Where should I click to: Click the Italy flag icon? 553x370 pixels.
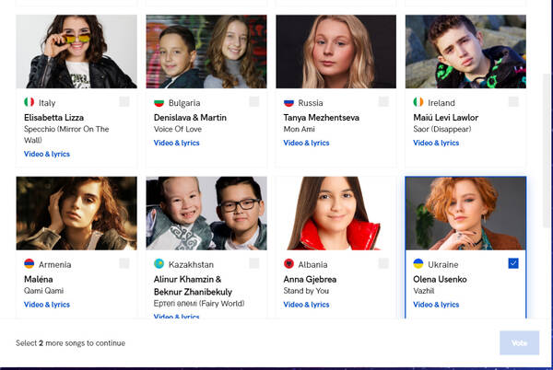pos(29,103)
